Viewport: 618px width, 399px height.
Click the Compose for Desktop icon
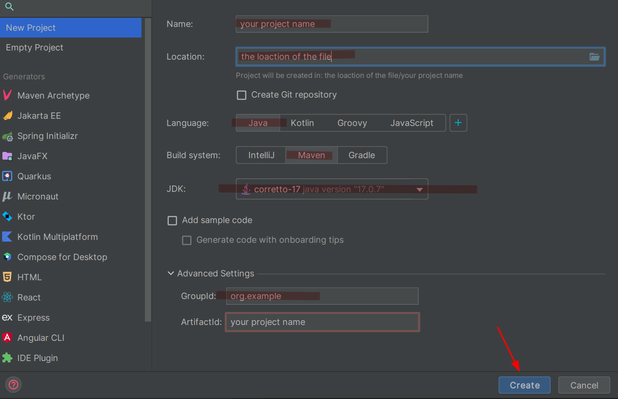tap(7, 257)
